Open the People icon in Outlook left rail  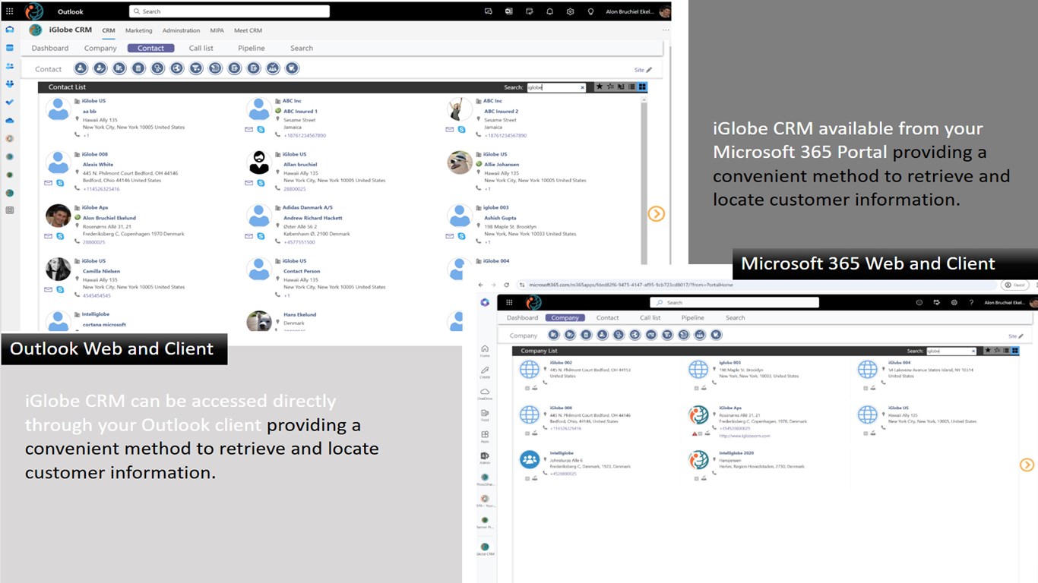click(x=9, y=66)
